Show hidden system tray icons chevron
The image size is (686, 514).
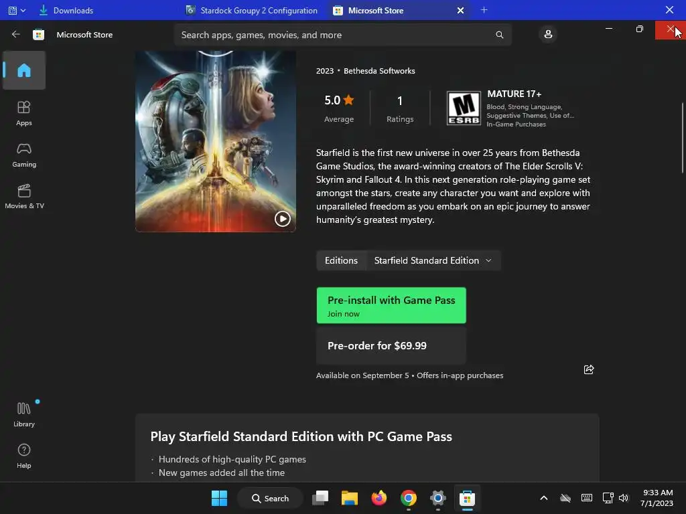click(x=543, y=498)
